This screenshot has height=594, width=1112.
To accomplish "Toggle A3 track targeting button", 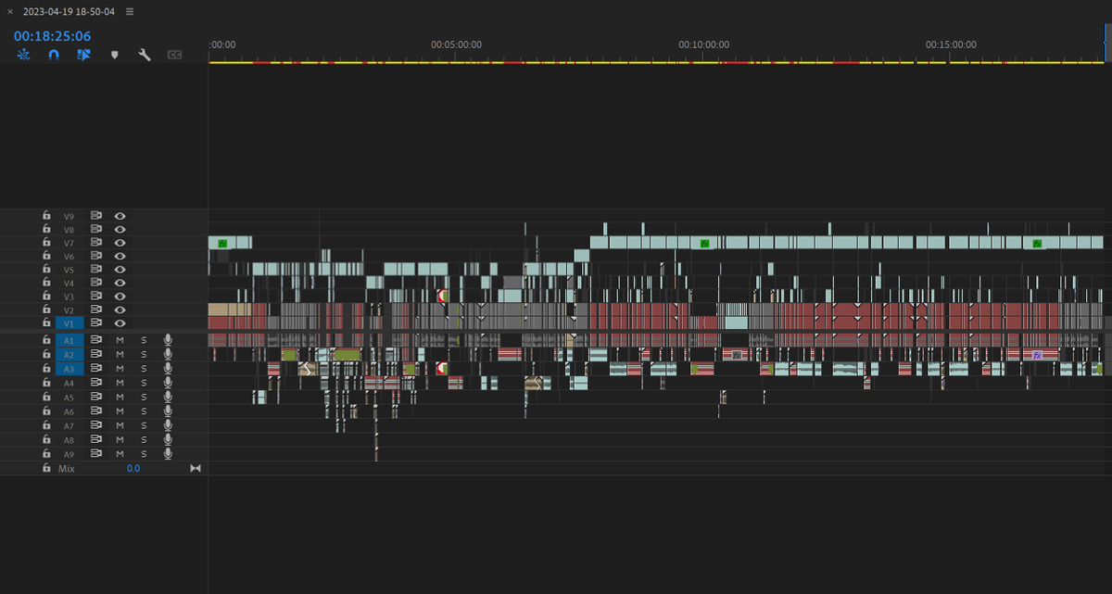I will (69, 368).
